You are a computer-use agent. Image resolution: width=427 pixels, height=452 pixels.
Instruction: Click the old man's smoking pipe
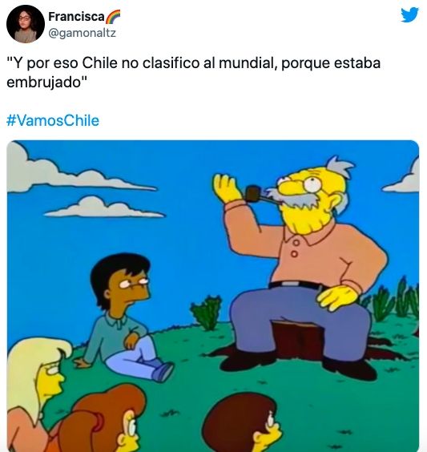click(x=258, y=195)
